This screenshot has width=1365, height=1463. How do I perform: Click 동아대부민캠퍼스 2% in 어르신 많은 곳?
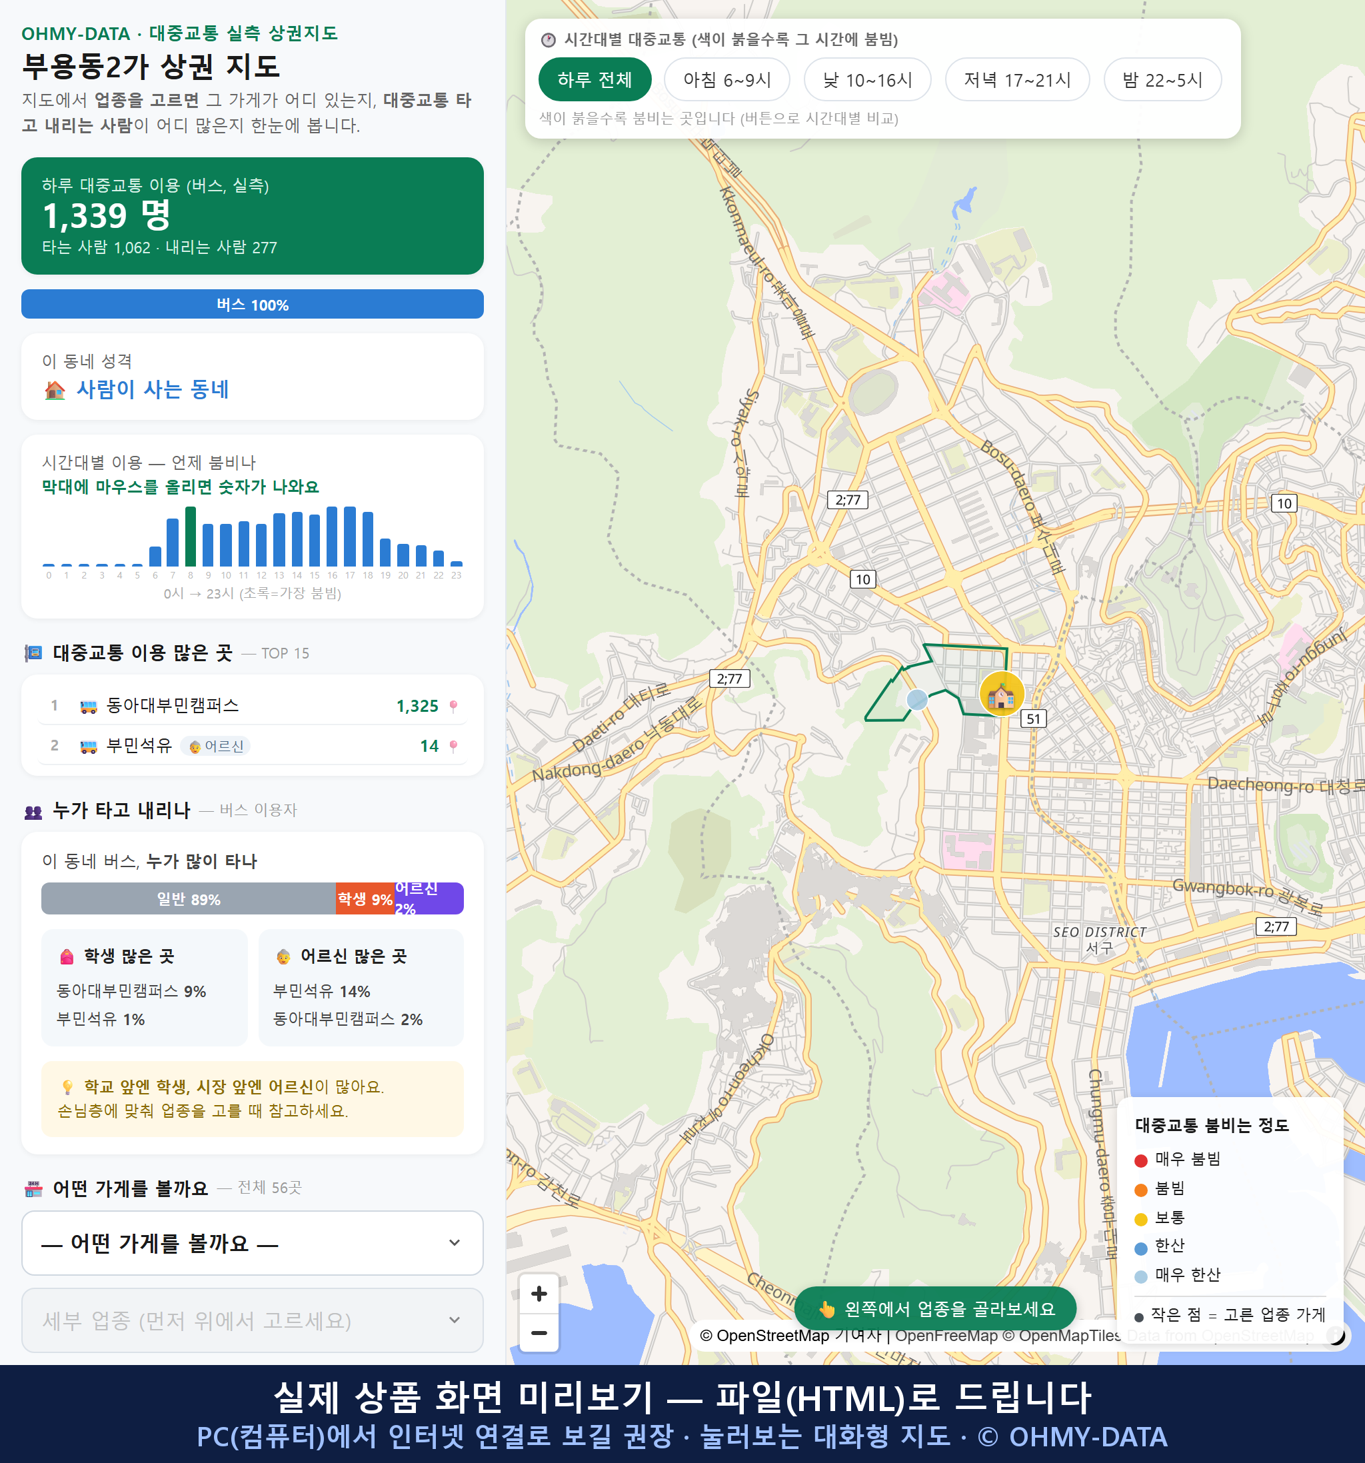(347, 1018)
